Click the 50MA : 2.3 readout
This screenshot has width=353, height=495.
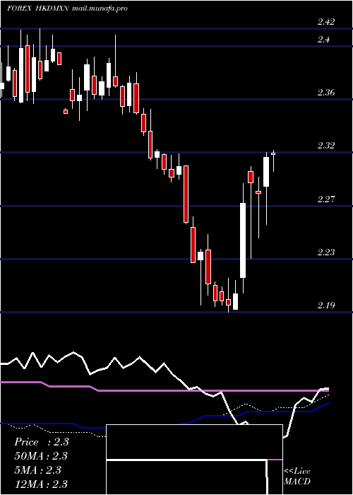click(42, 456)
